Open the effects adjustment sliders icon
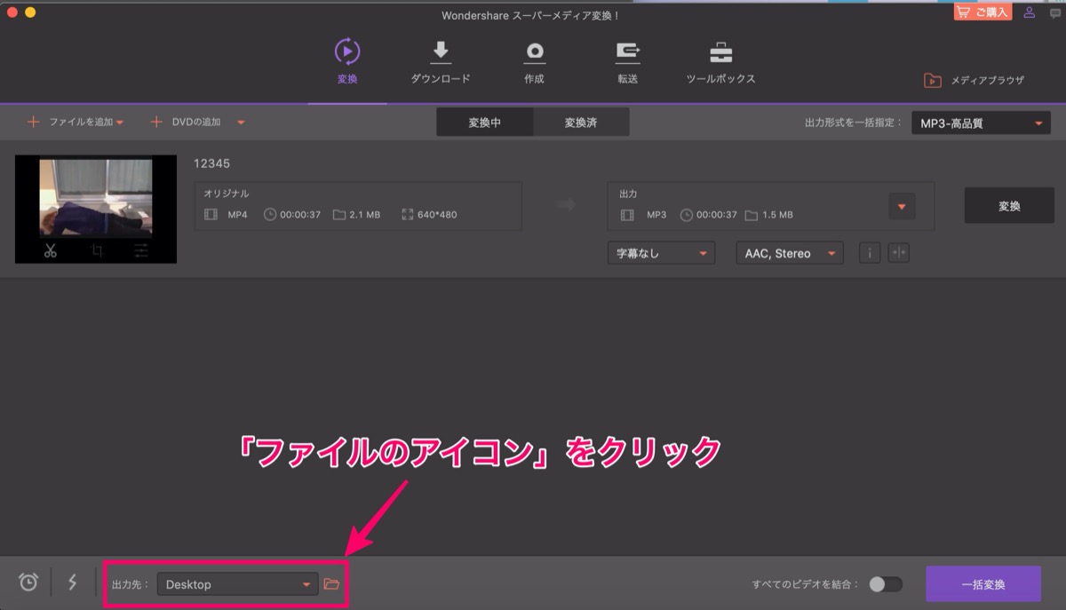1066x610 pixels. 141,250
